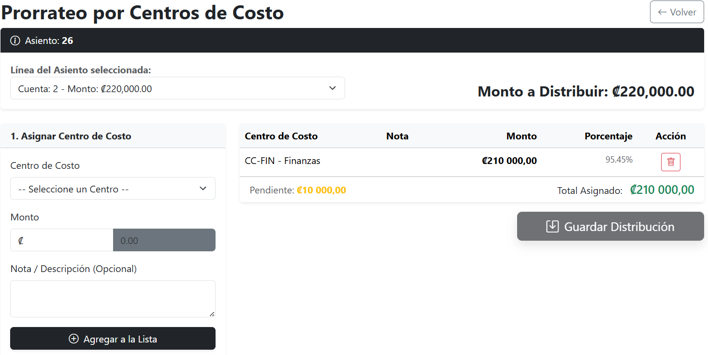Click the trash icon to remove CC-FIN row
708x355 pixels.
(671, 162)
